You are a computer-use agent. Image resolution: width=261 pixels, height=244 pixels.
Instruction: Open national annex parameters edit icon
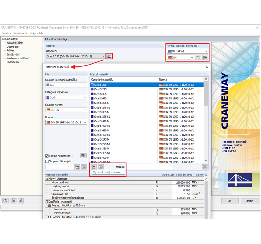click(205, 58)
